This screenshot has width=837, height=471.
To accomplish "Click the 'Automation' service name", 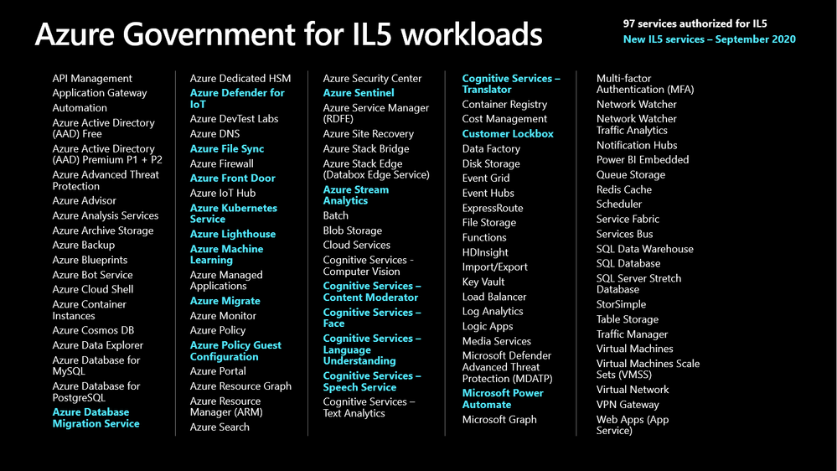I will 80,108.
